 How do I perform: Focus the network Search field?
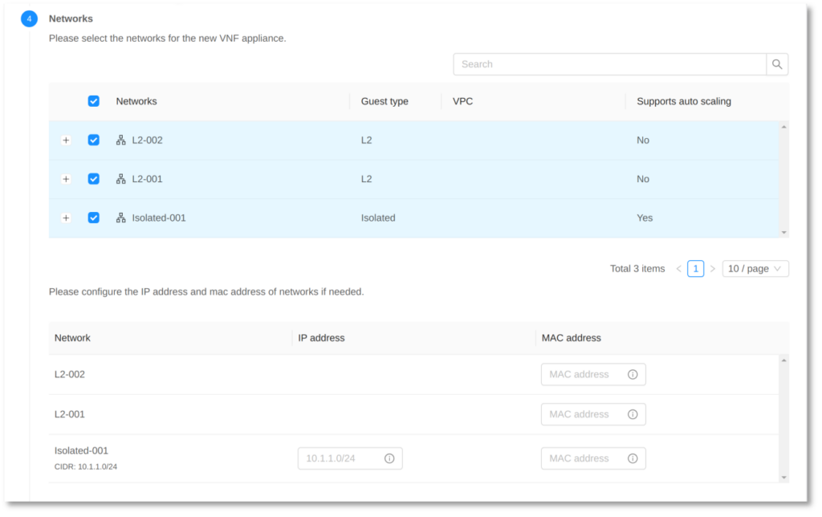[610, 64]
